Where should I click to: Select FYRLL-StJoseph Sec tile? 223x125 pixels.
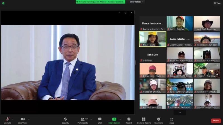point(152,102)
